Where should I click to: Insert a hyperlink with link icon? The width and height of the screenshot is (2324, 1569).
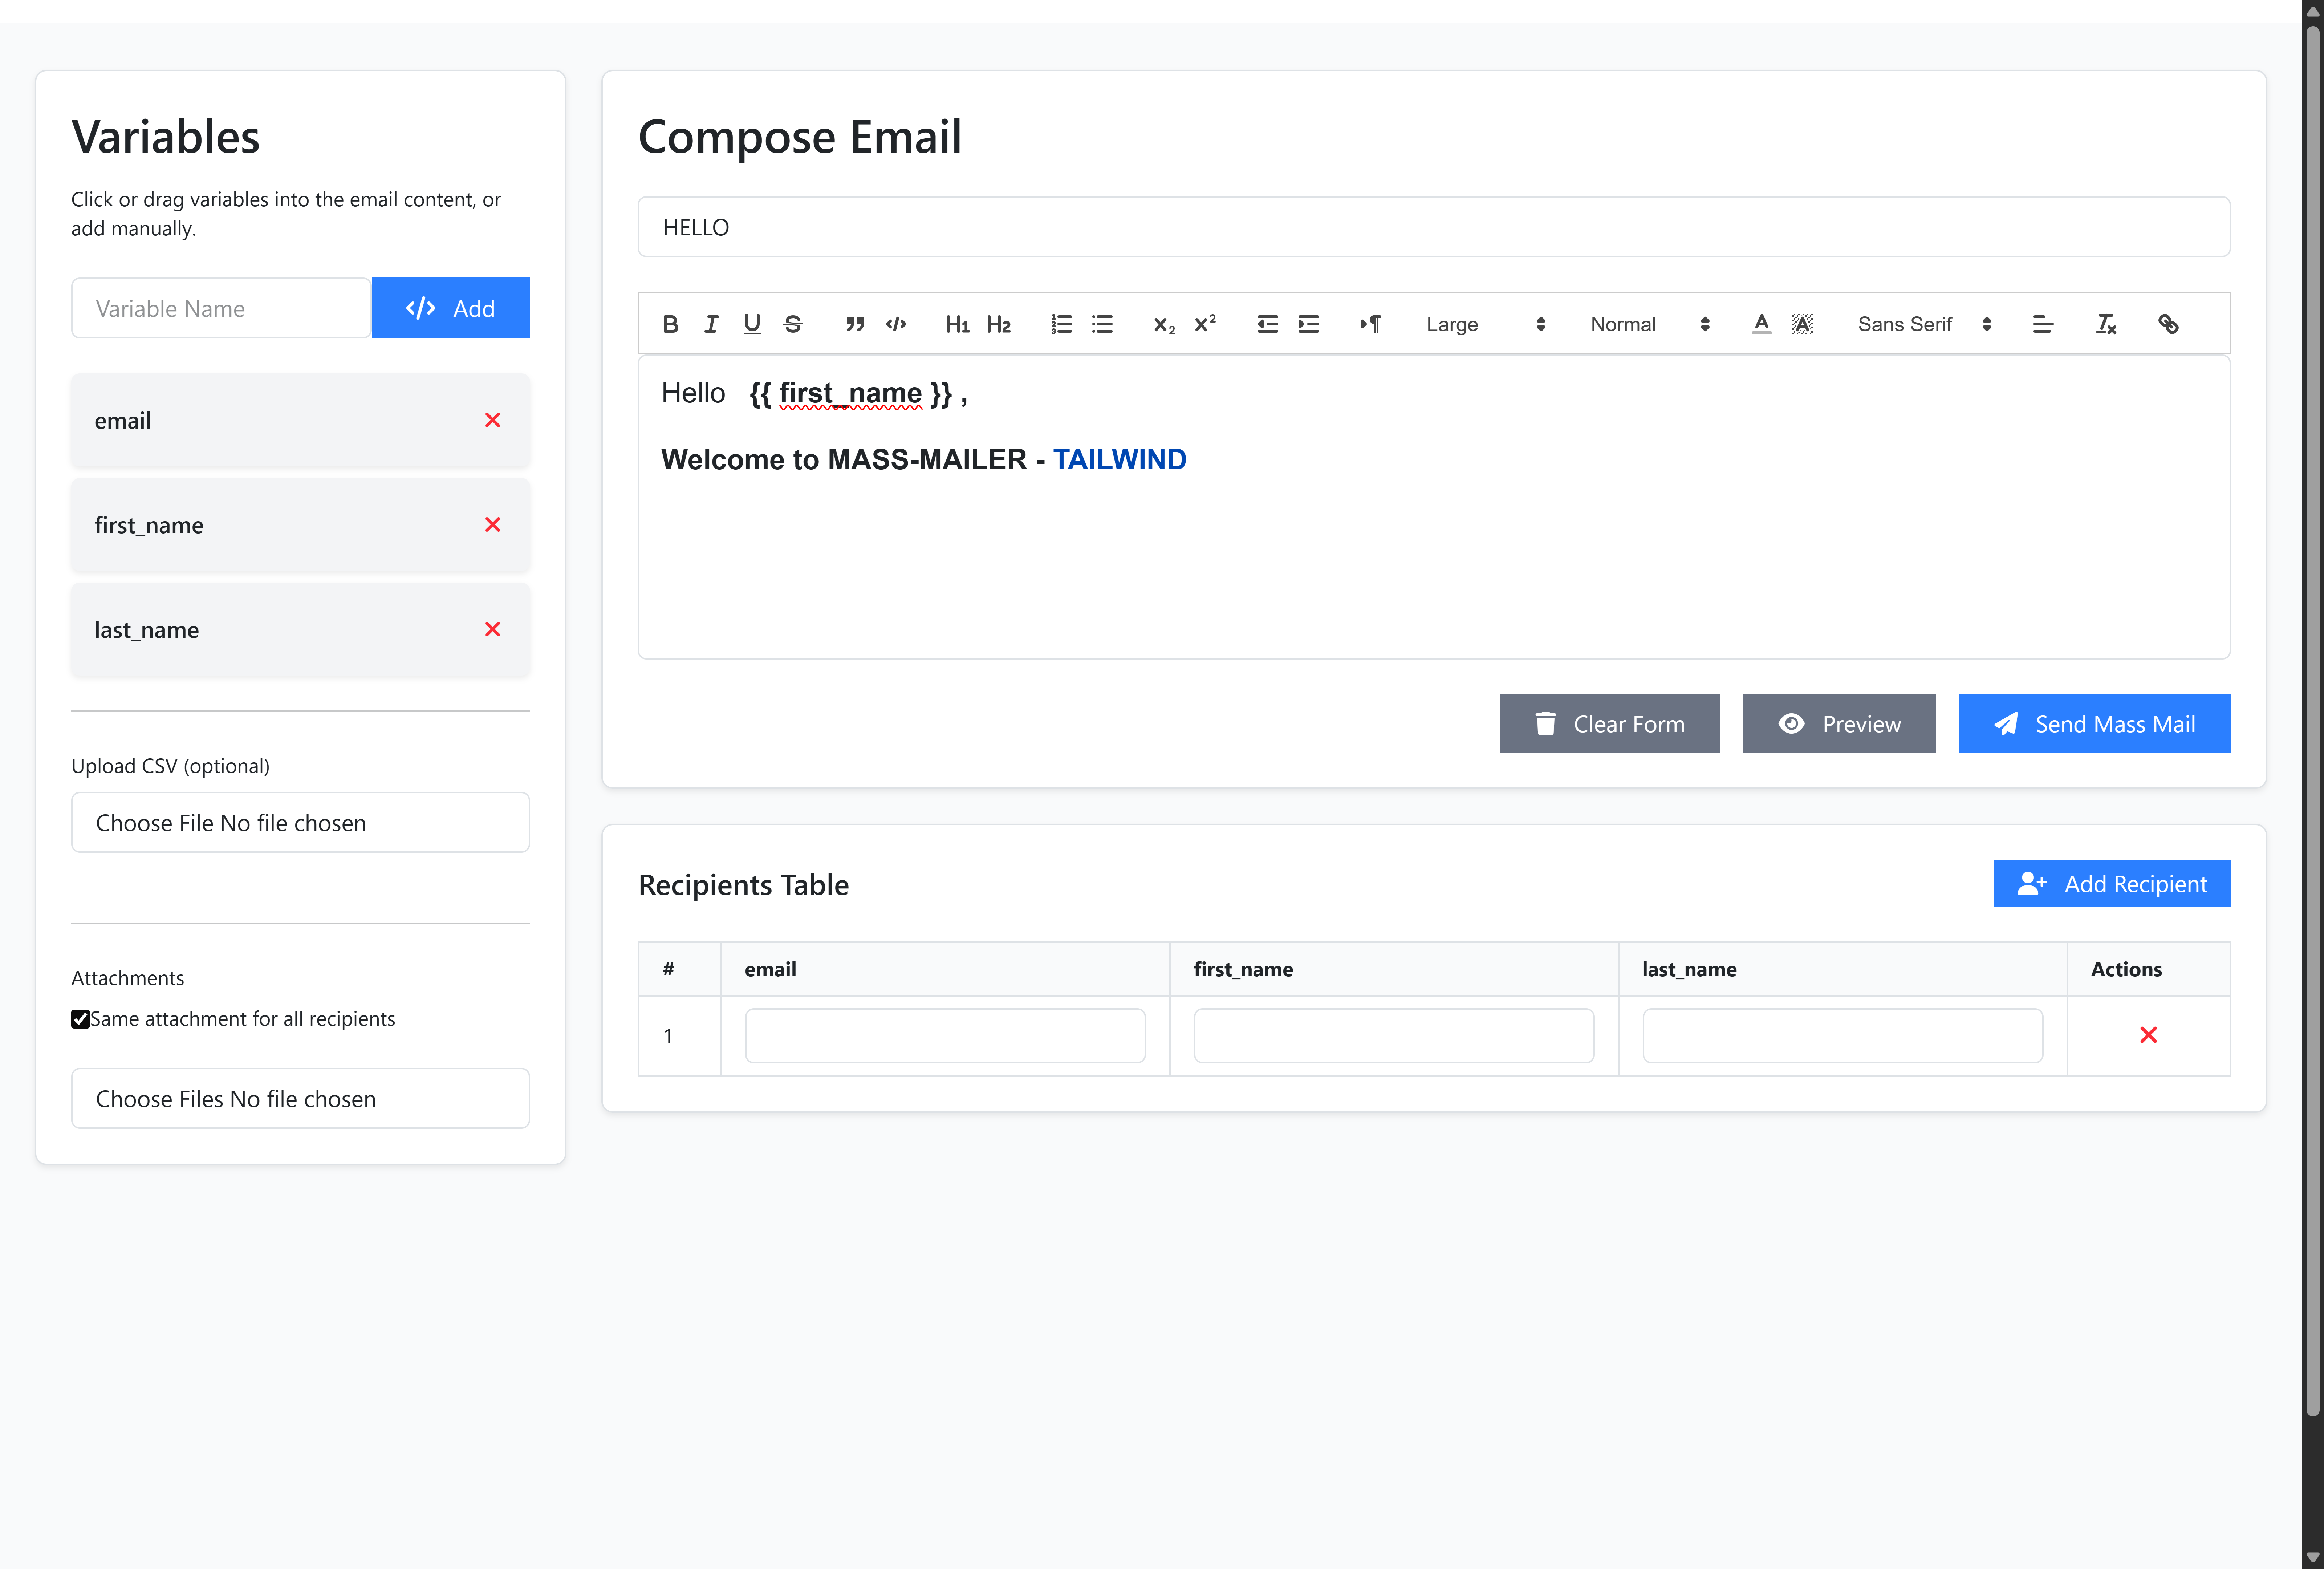click(2168, 324)
